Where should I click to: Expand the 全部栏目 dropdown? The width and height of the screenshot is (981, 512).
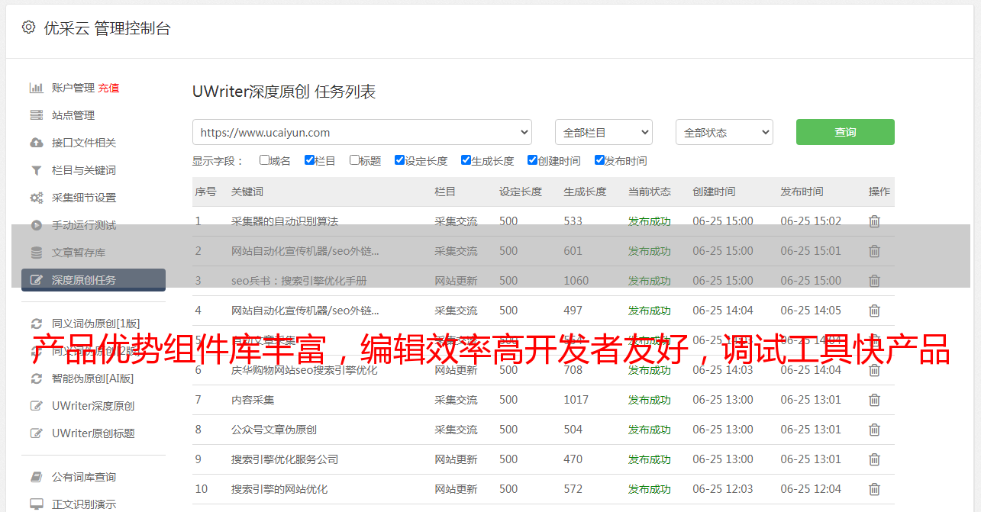tap(603, 132)
